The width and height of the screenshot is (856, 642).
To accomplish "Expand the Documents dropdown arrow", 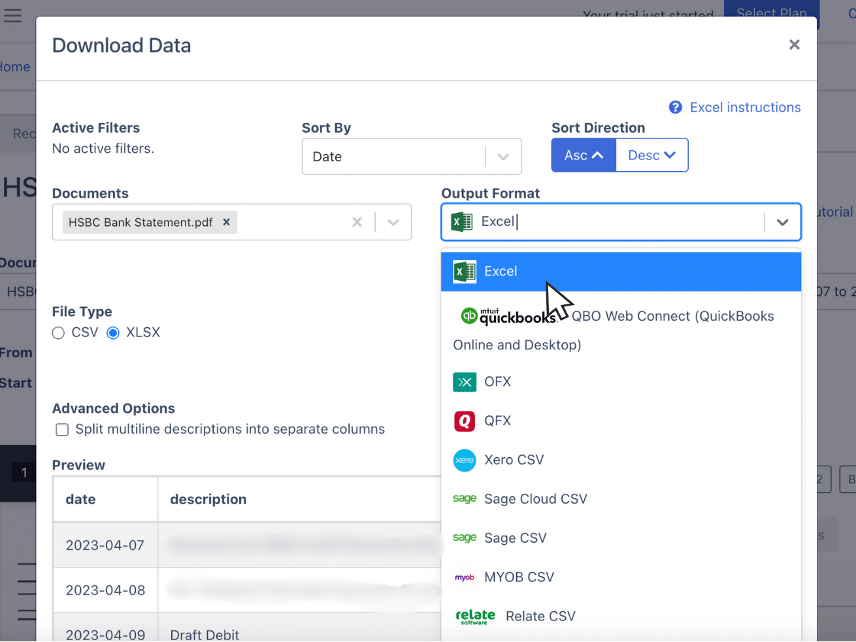I will click(393, 222).
